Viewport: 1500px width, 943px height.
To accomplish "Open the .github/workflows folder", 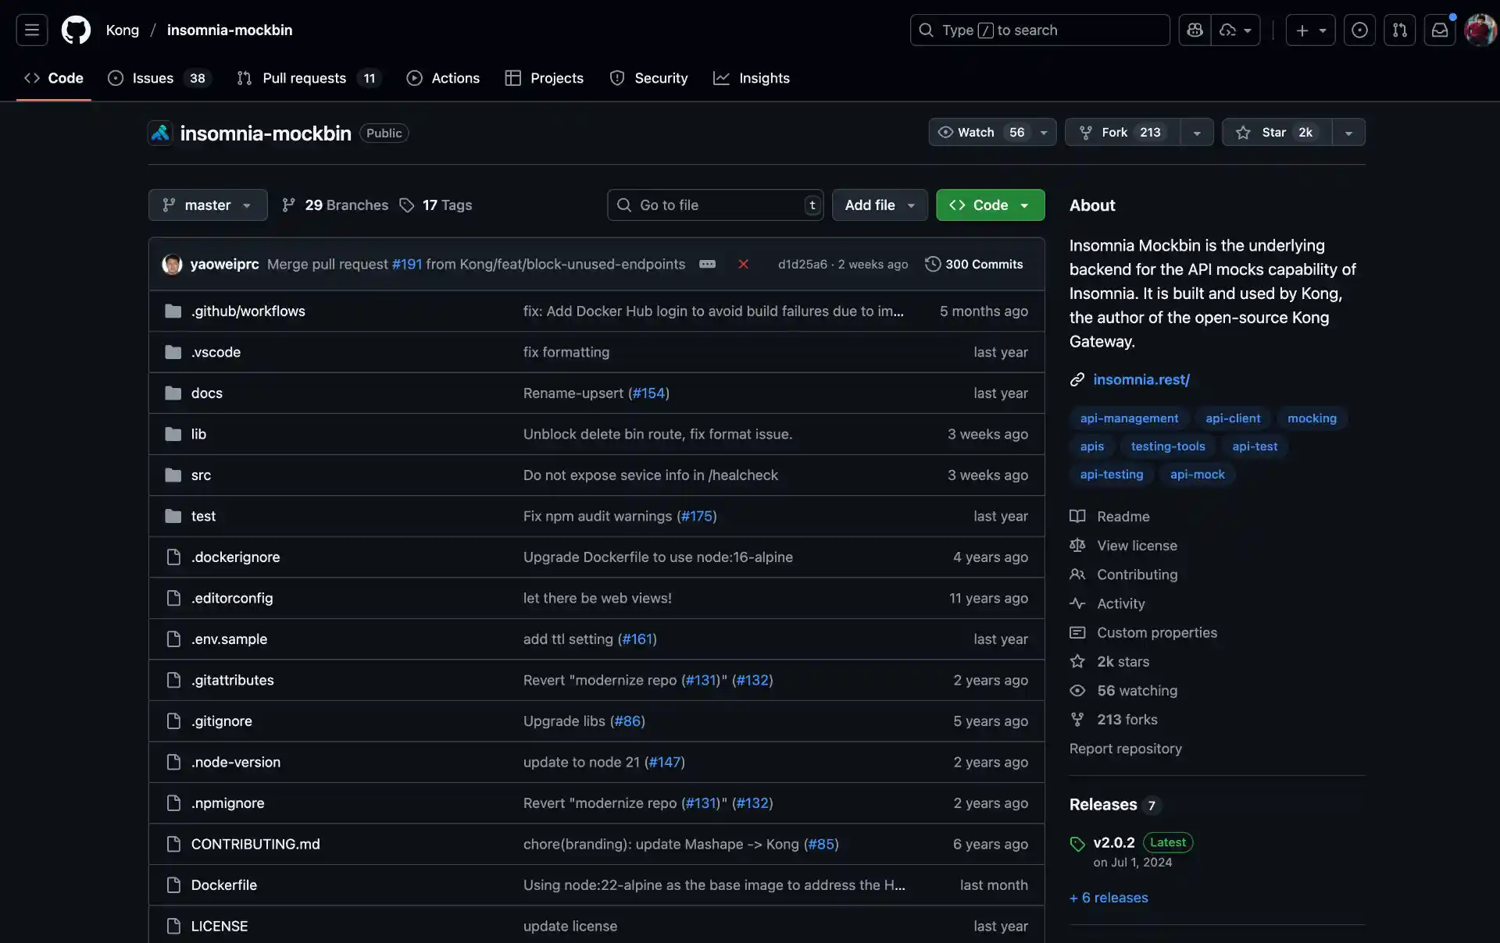I will [248, 311].
